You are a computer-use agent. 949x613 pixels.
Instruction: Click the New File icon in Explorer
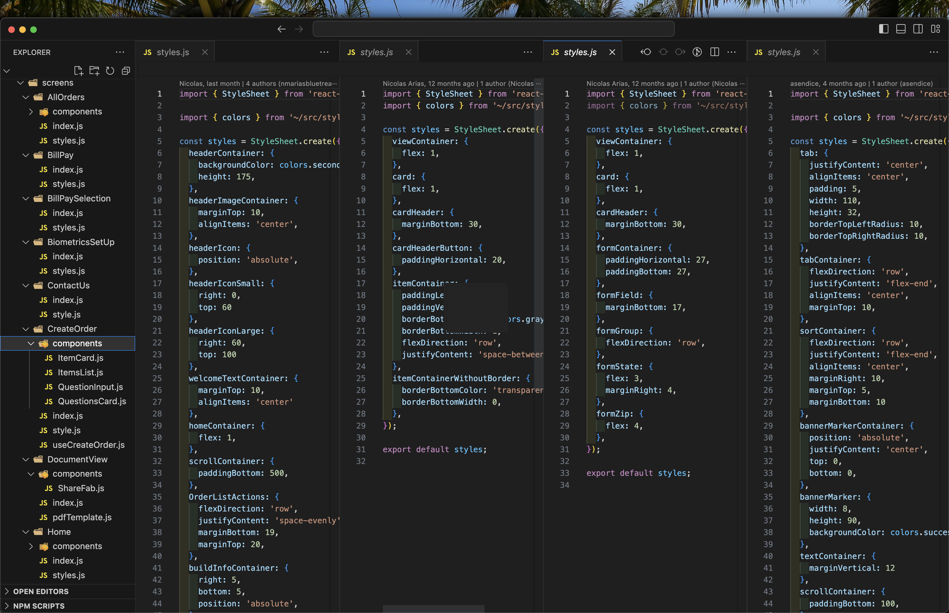click(79, 71)
